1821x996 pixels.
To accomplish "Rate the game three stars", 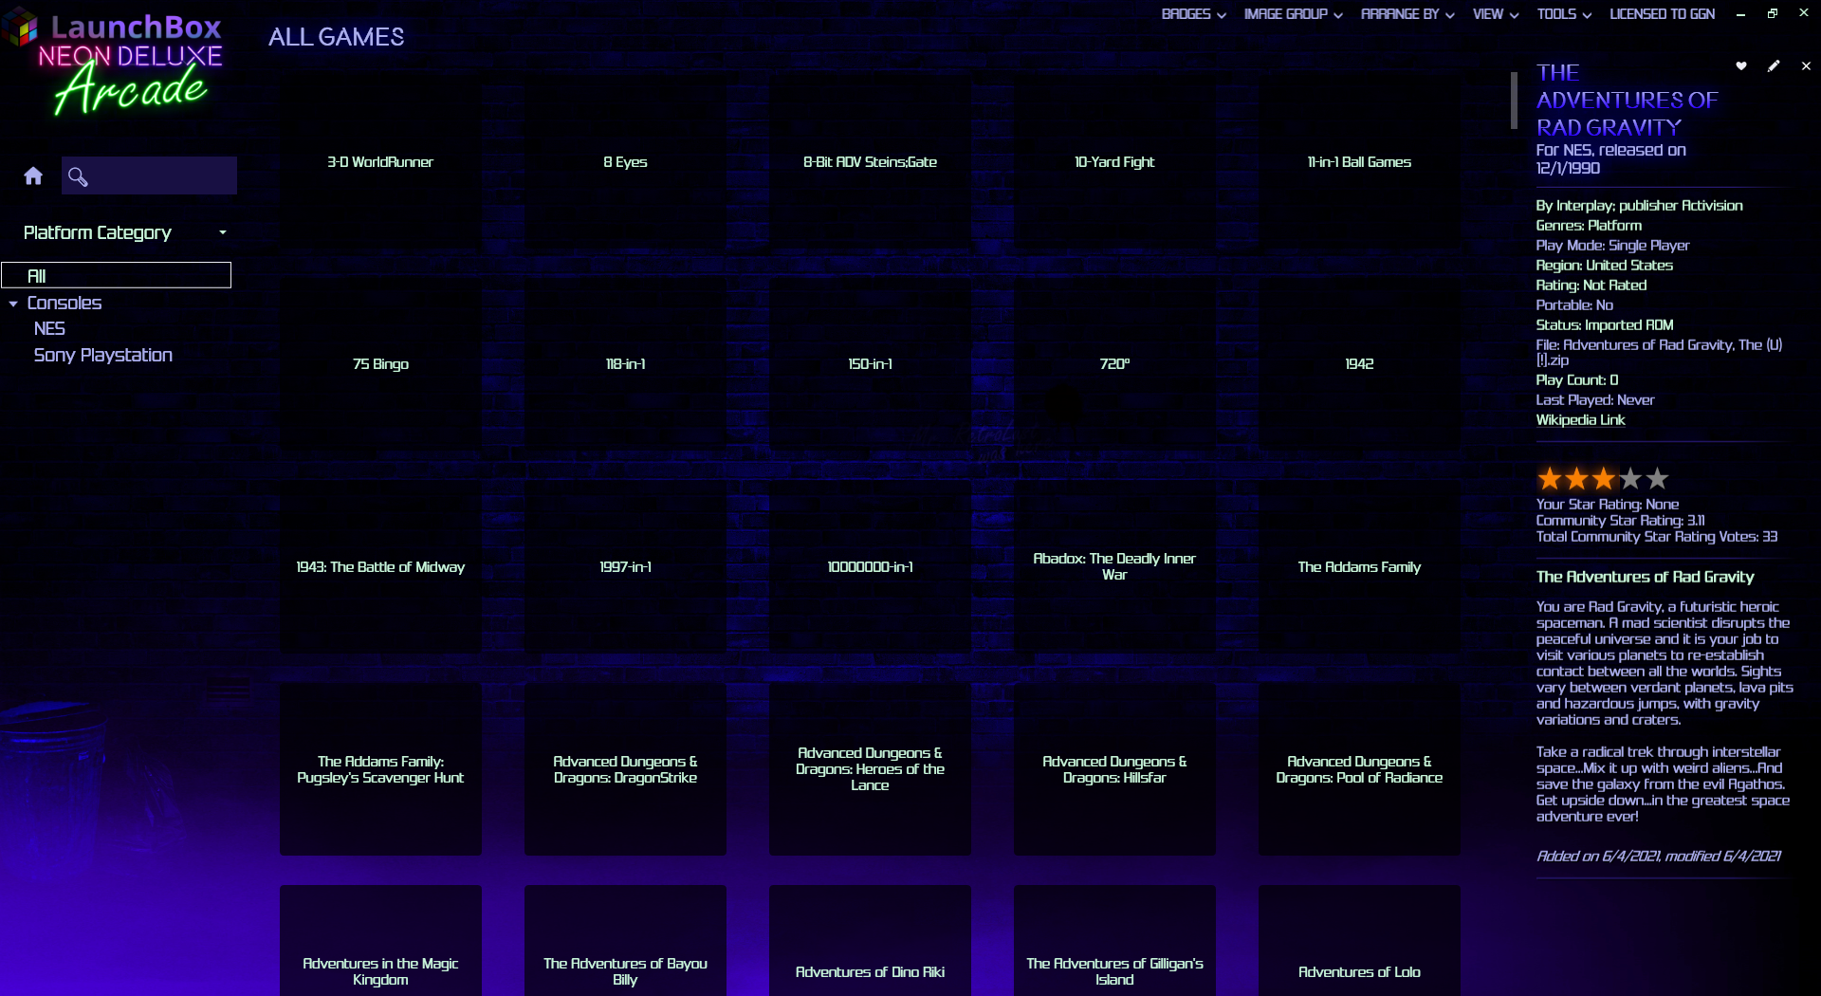I will (x=1603, y=479).
